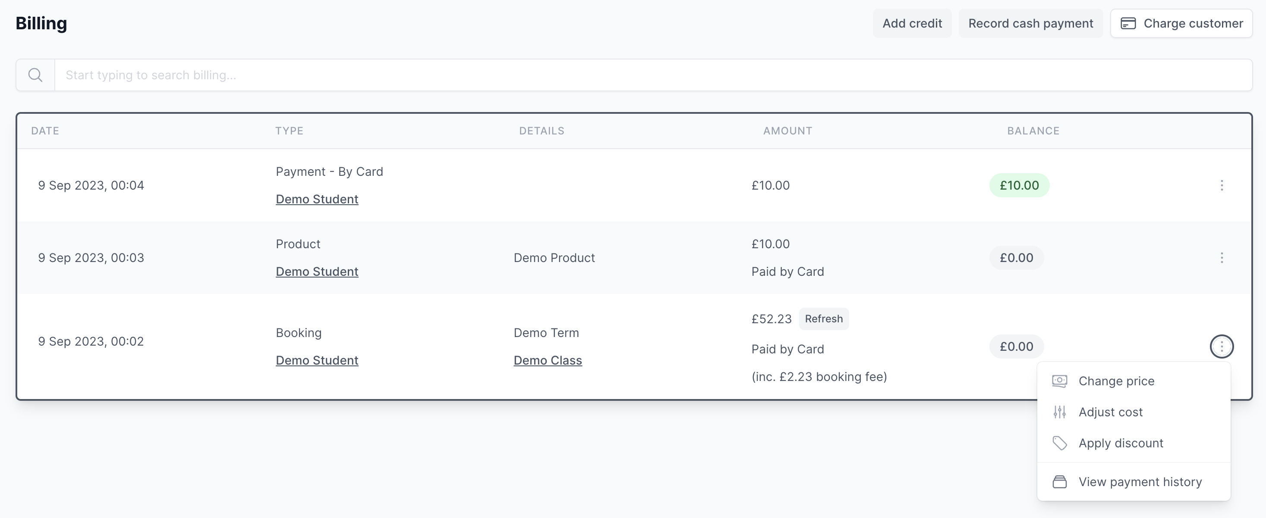
Task: Click the Add credit button
Action: 912,23
